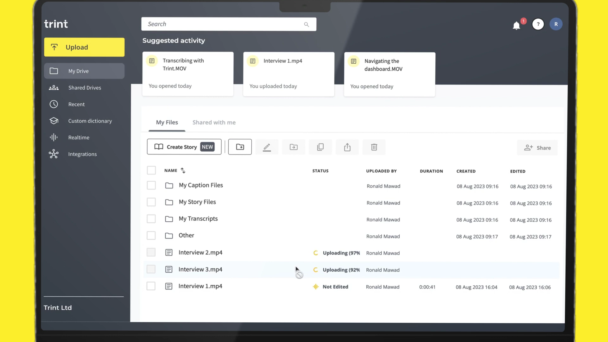Toggle the select-all checkbox in the header
Screen dimensions: 608x342
pos(151,170)
